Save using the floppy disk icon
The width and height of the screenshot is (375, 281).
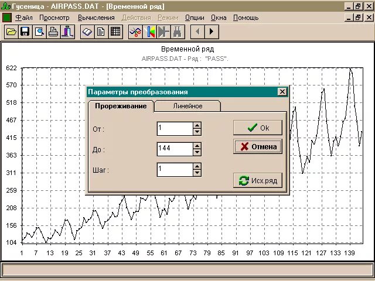[x=25, y=32]
